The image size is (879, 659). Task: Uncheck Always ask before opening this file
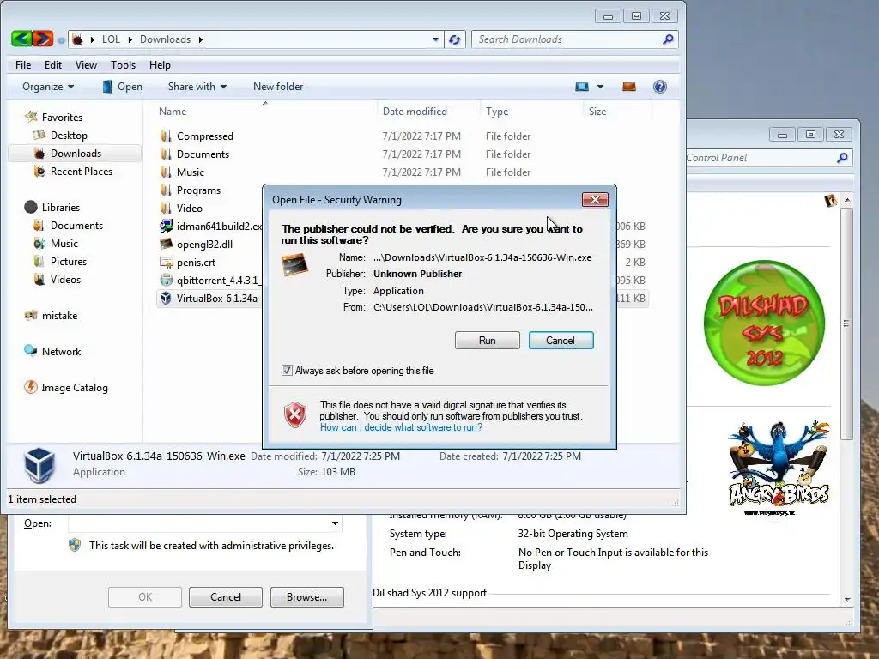(x=287, y=371)
